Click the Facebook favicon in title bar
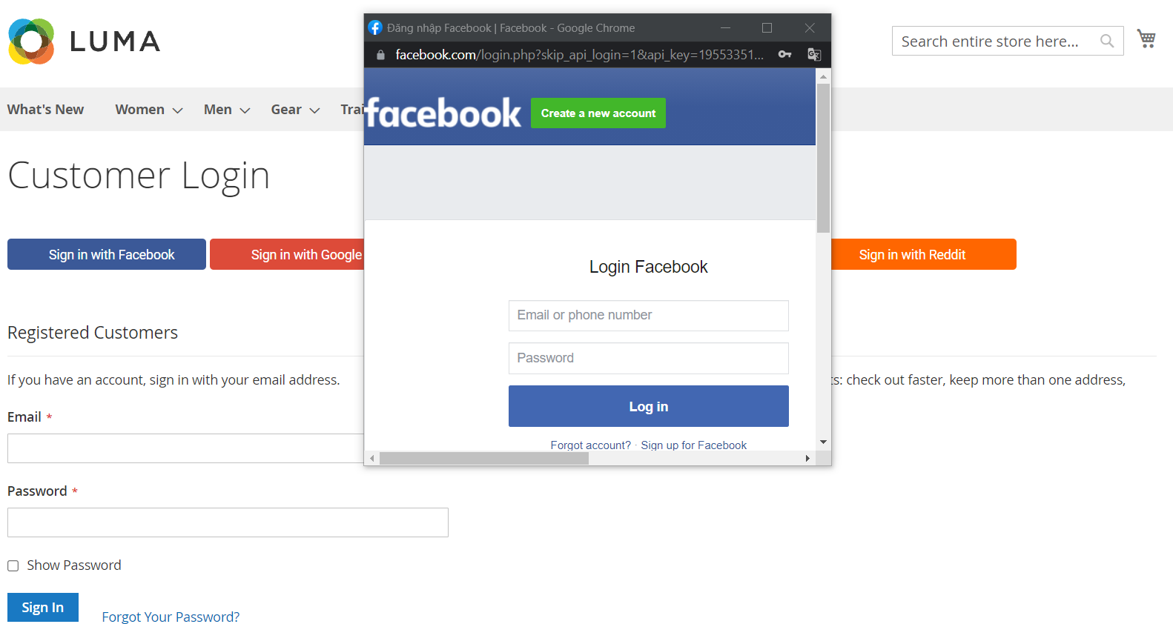This screenshot has height=624, width=1173. pyautogui.click(x=375, y=28)
